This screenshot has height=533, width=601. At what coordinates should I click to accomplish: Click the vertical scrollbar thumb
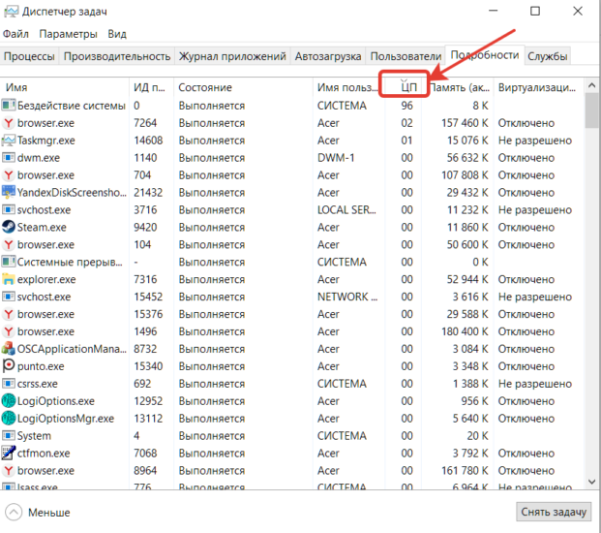[592, 110]
